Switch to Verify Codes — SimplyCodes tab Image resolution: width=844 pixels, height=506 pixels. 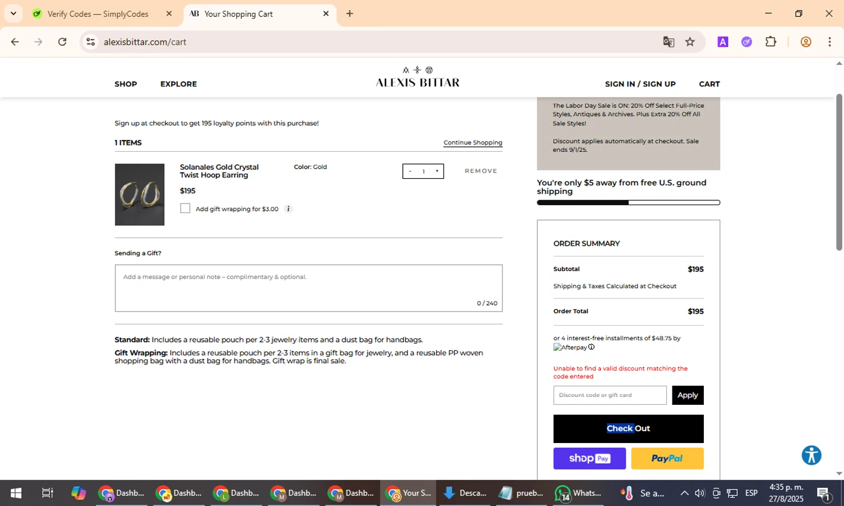tap(98, 13)
